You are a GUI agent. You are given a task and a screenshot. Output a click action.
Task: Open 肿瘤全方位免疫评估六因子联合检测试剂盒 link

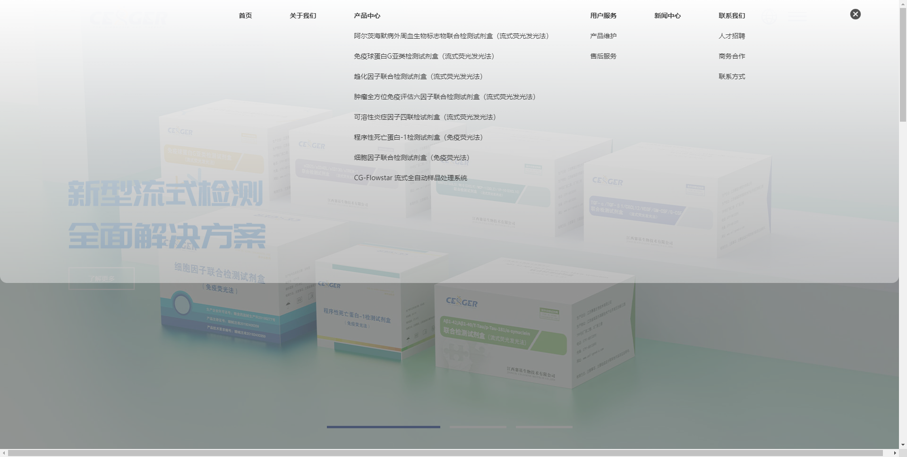pos(445,97)
